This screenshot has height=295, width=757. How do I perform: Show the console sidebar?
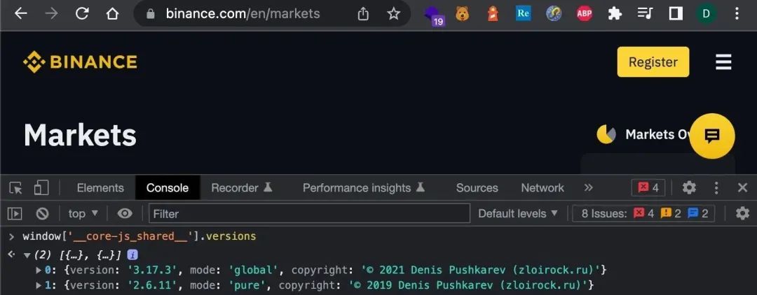[x=15, y=213]
